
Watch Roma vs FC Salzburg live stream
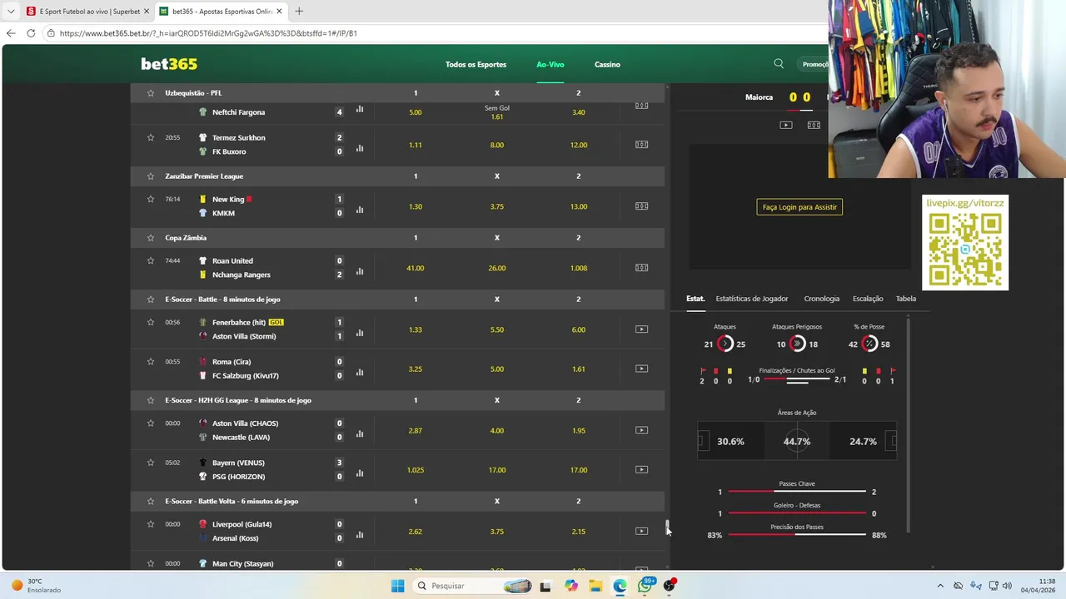(x=641, y=369)
